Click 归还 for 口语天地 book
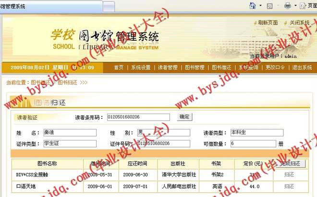The width and height of the screenshot is (317, 197). pos(289,186)
